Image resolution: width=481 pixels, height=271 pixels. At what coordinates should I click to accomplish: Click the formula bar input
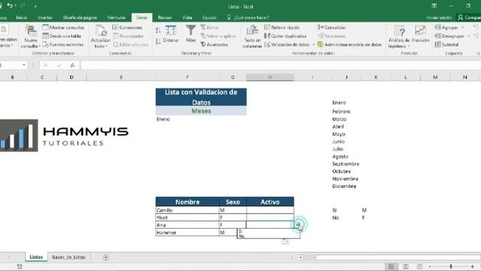[x=280, y=65]
